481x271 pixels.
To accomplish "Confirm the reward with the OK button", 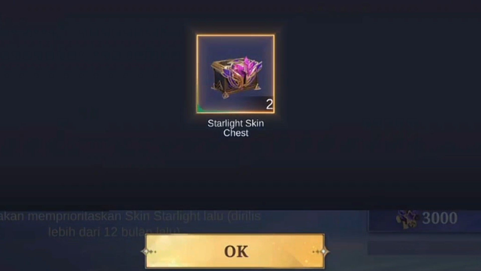I will coord(235,251).
